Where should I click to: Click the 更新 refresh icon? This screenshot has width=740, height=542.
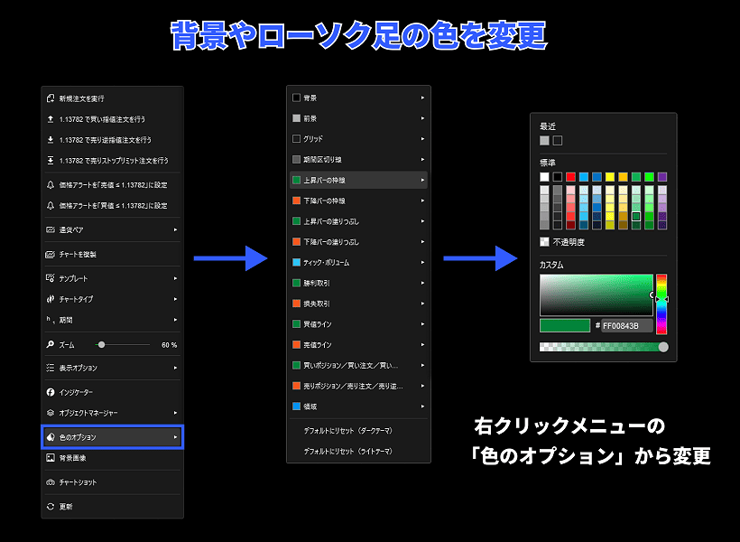point(51,506)
